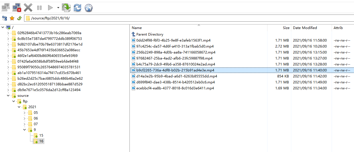Click the Connect computers icon

point(6,7)
